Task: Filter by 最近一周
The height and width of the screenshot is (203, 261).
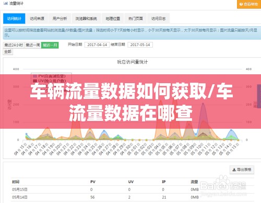Action: pos(33,45)
